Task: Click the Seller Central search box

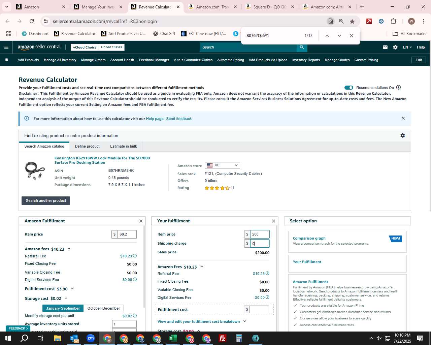Action: [248, 47]
